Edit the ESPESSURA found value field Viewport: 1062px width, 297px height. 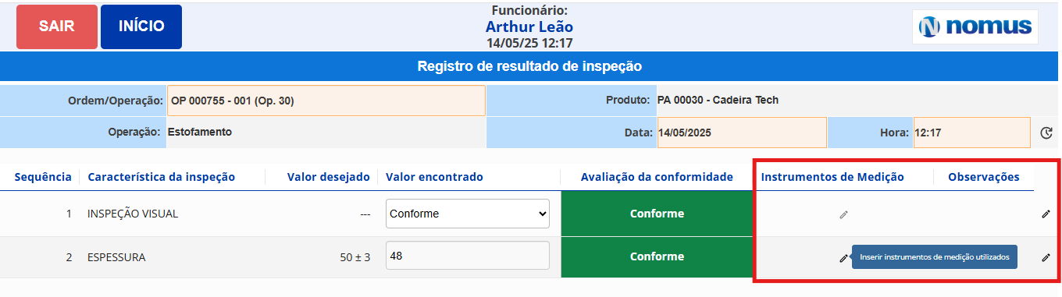[468, 256]
